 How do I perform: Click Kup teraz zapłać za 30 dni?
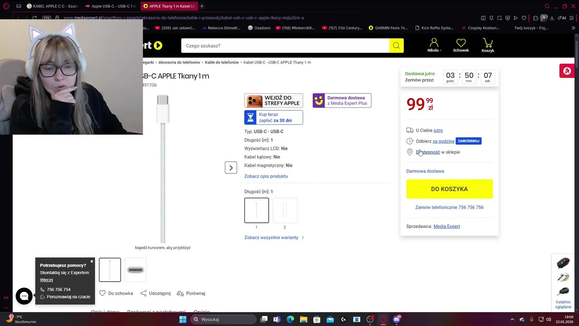pos(274,117)
